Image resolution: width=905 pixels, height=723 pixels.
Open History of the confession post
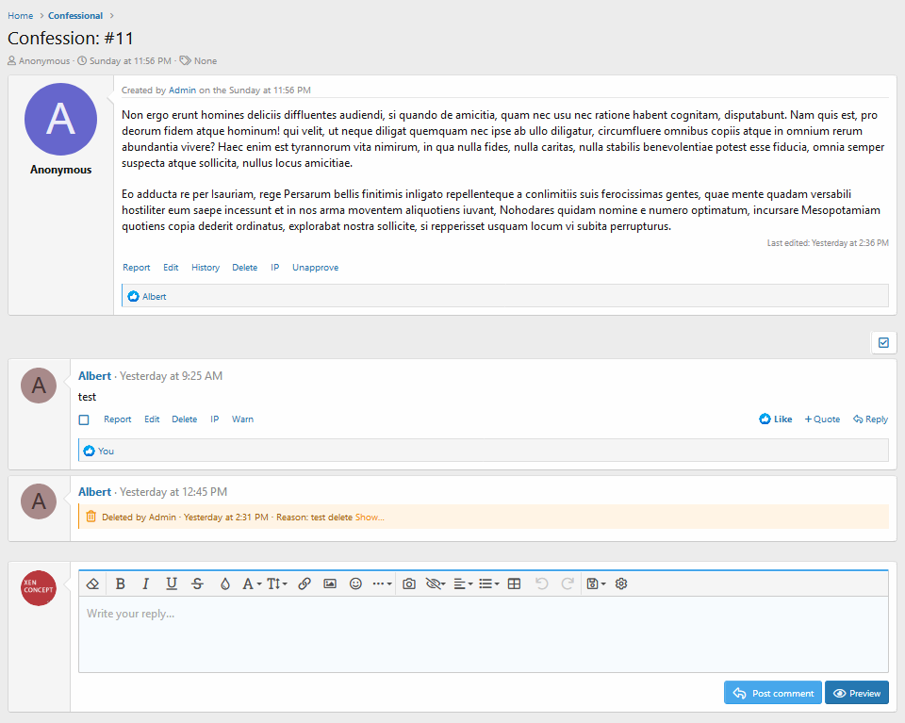tap(206, 268)
